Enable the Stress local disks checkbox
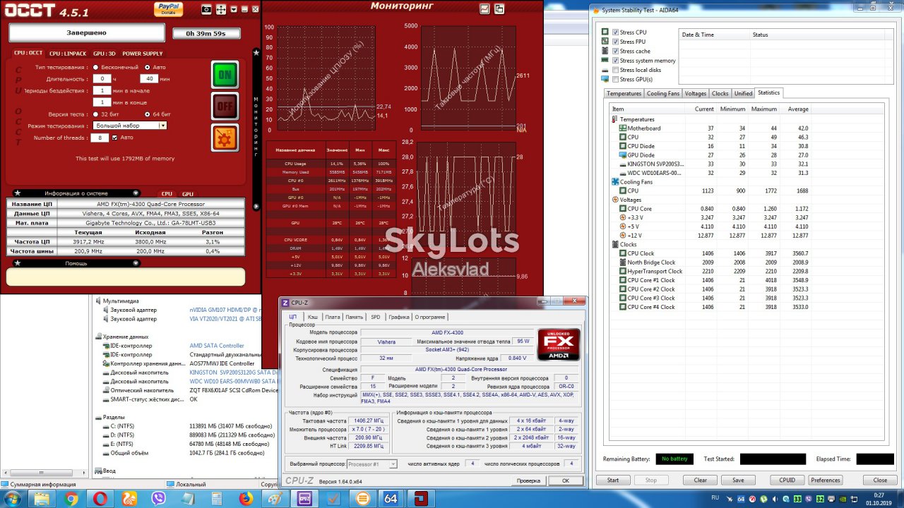 [616, 70]
